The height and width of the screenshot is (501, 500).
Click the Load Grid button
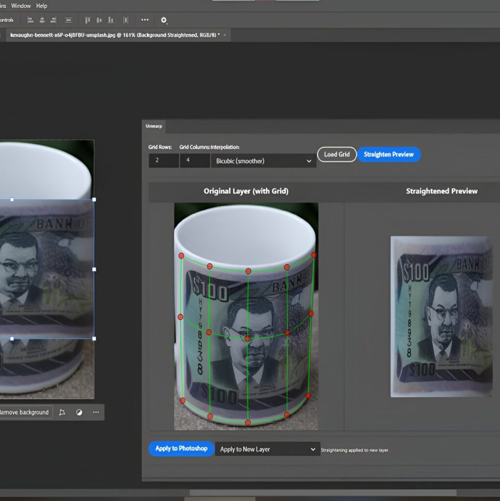click(337, 154)
